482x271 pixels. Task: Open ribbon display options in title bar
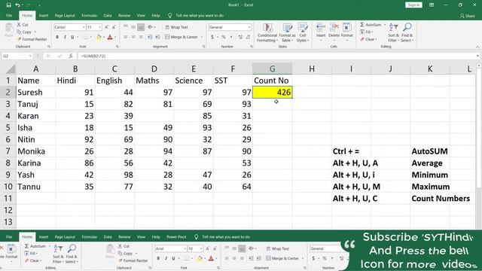click(432, 5)
